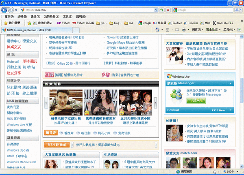The width and height of the screenshot is (244, 175).
Task: Add to favorites bar star icon
Action: 29,23
